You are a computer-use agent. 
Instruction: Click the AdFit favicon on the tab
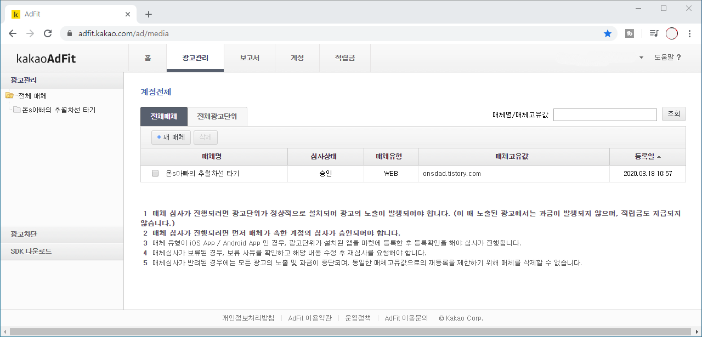pyautogui.click(x=16, y=14)
